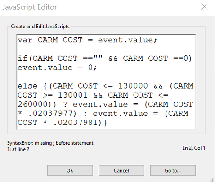Click the final line 'COST * .02037981)}'
Image resolution: width=215 pixels, height=182 pixels.
click(x=62, y=123)
